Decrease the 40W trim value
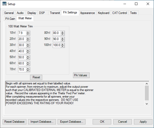The width and height of the screenshot is (154, 128). point(28,52)
